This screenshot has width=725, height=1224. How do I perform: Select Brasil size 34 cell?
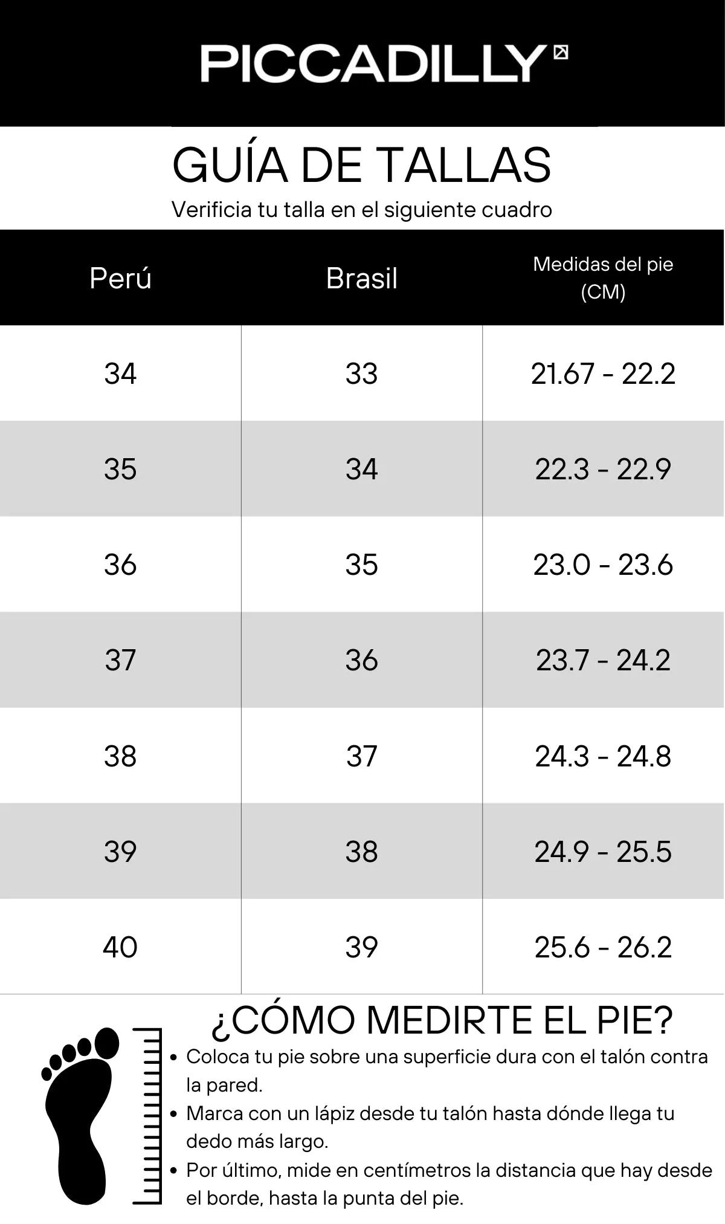click(x=362, y=468)
